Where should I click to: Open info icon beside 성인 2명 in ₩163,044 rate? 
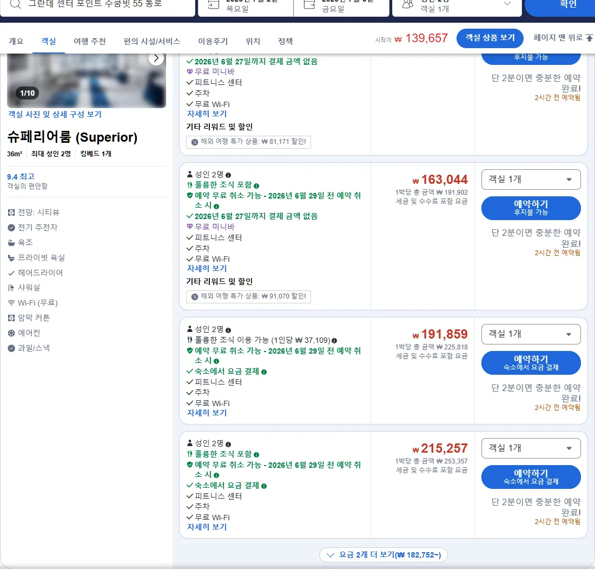[228, 175]
